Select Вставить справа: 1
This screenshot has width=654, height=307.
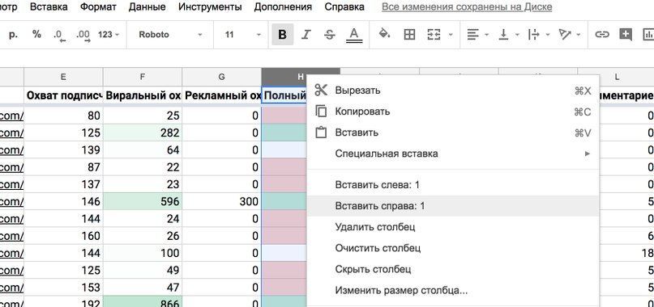[453, 206]
